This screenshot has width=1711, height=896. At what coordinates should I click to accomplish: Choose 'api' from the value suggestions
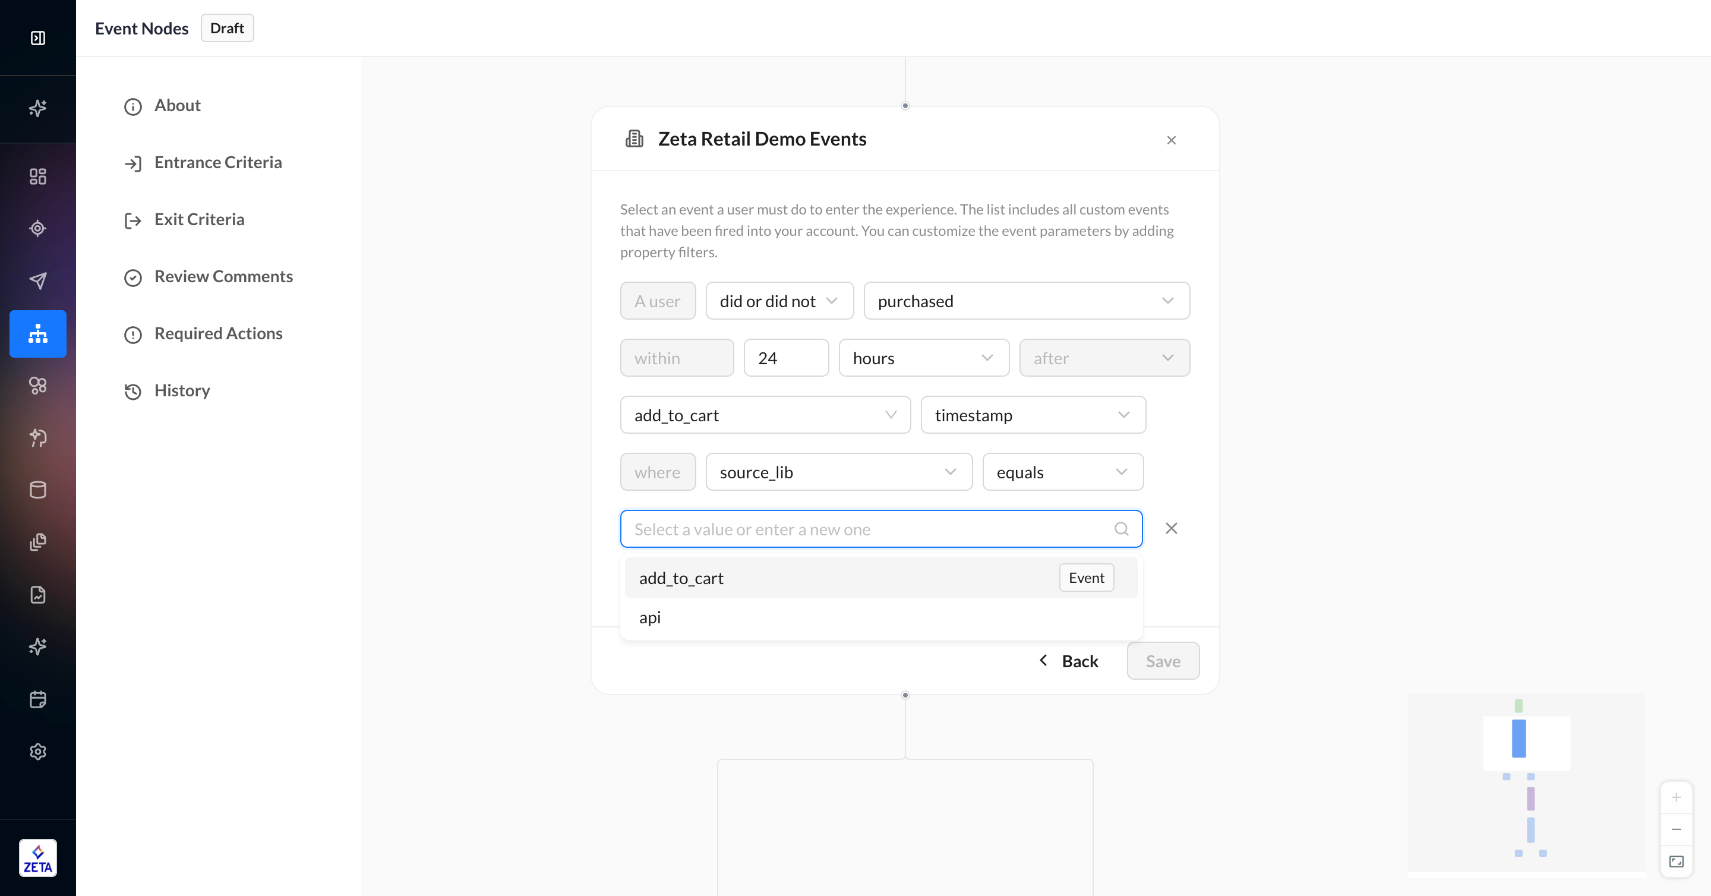click(880, 618)
